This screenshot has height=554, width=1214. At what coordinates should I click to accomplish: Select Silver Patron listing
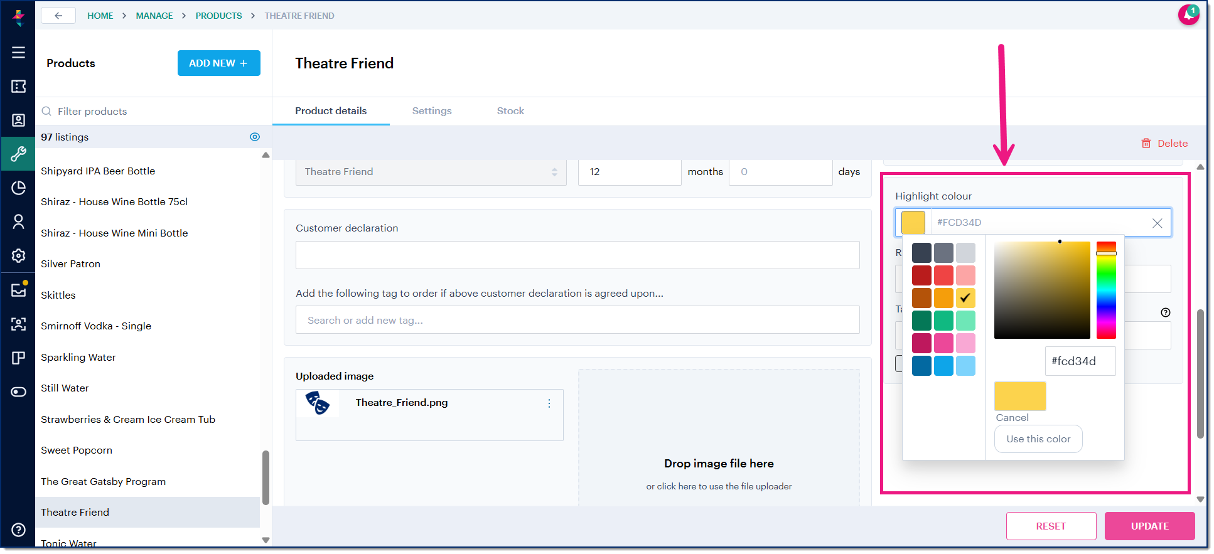[x=70, y=264]
